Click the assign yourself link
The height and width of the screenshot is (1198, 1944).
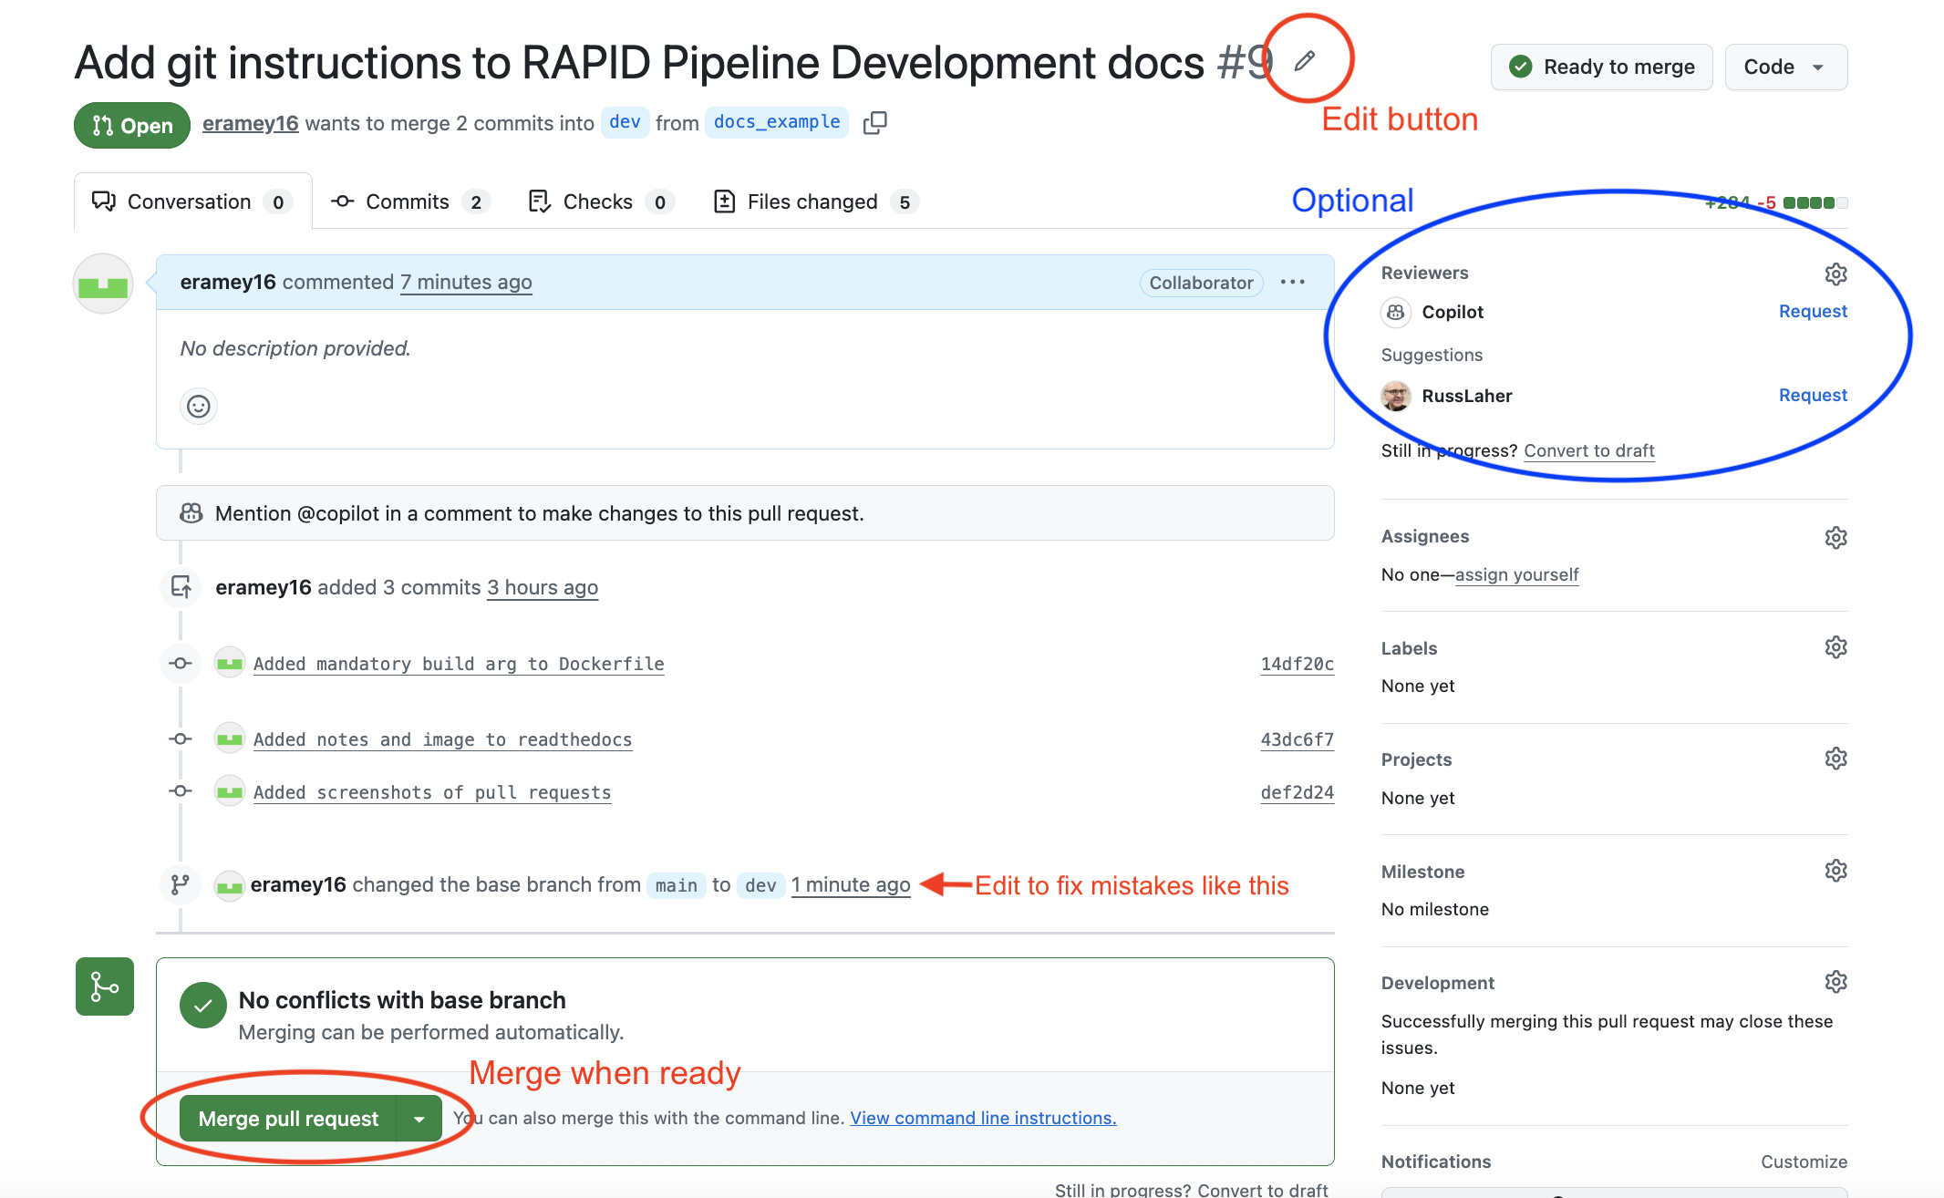click(x=1517, y=574)
